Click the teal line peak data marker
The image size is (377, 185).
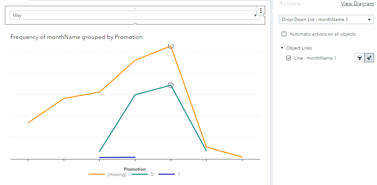click(x=171, y=85)
